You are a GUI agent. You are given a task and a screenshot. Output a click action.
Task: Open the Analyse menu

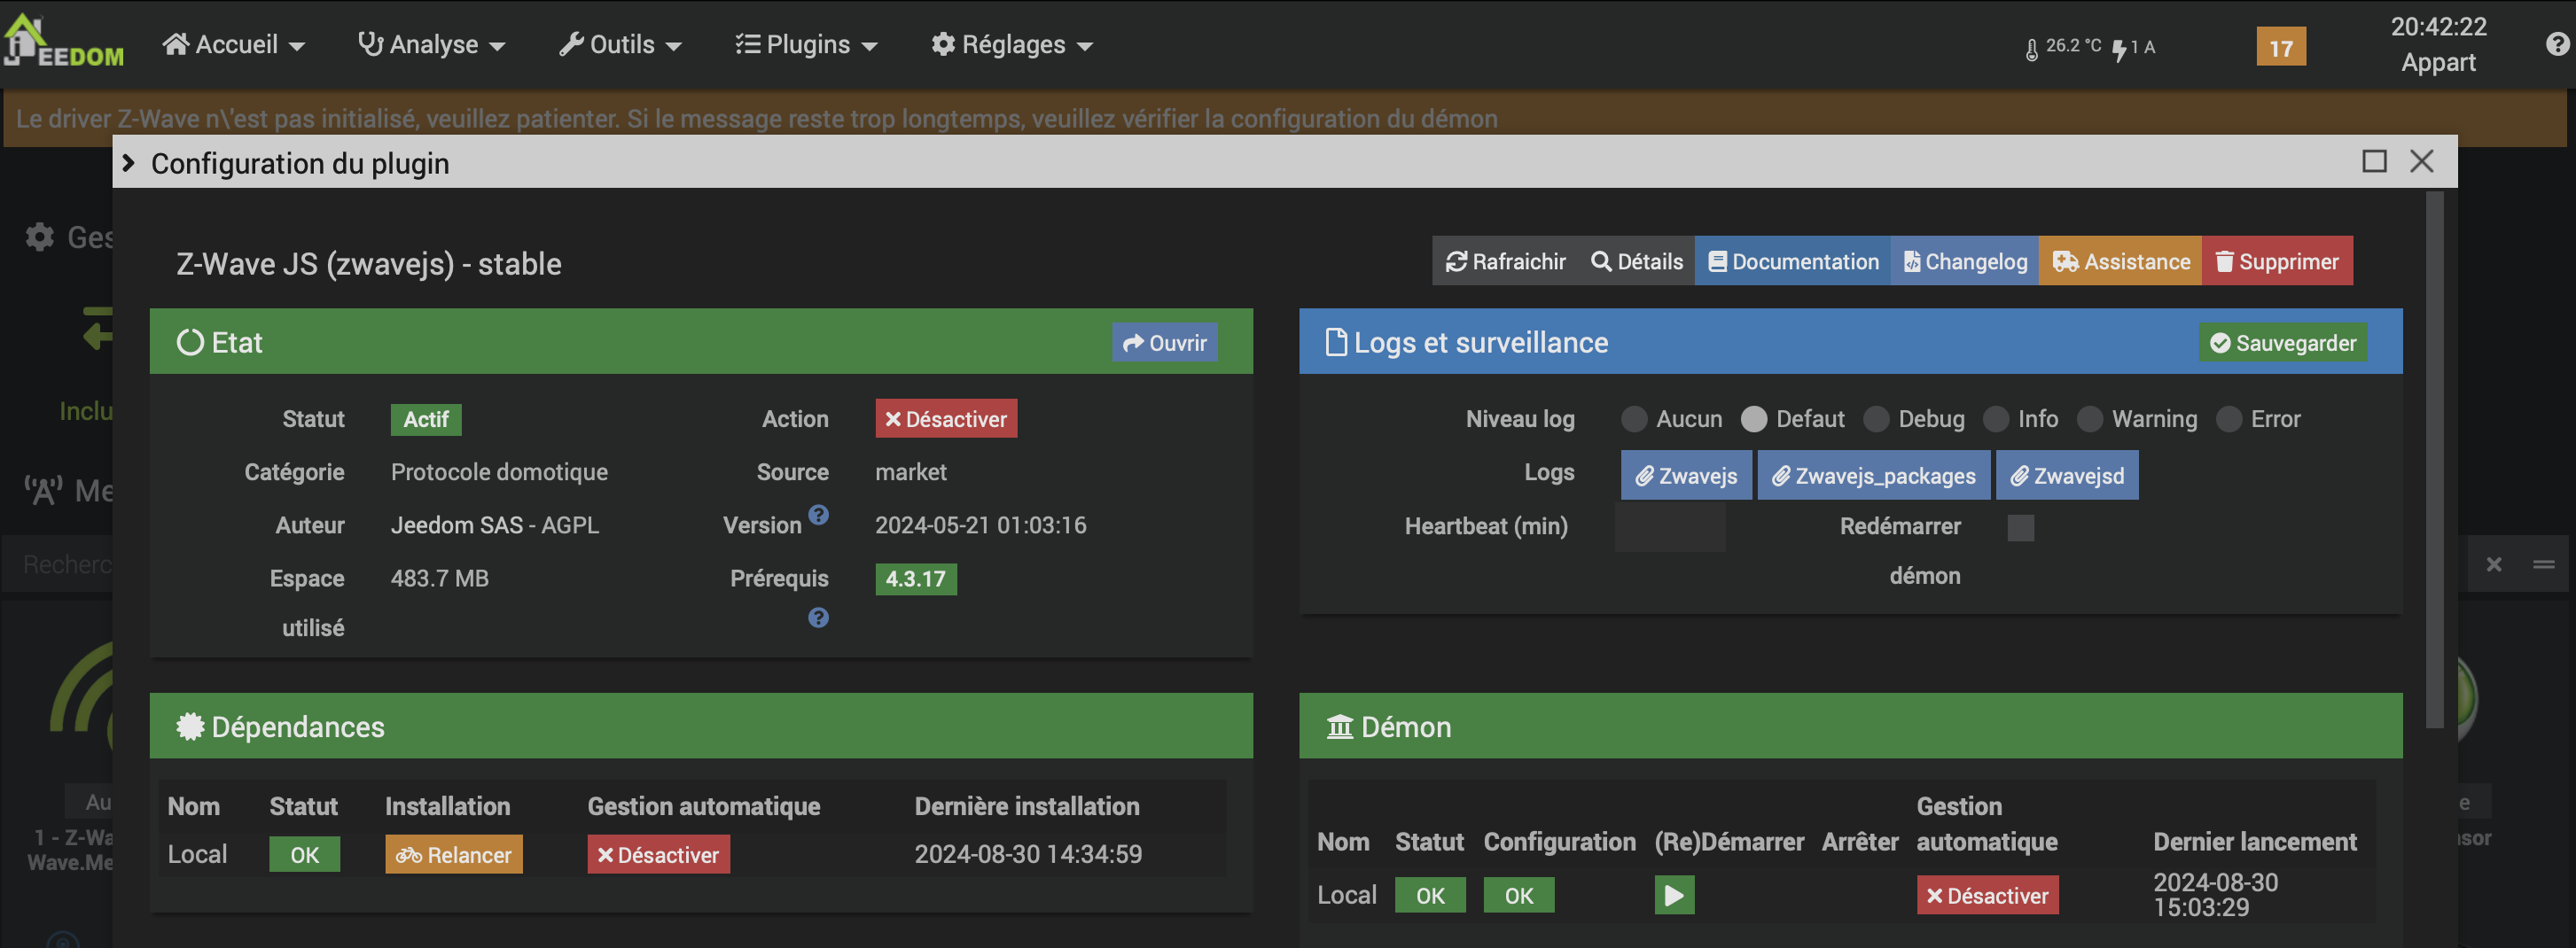[432, 45]
